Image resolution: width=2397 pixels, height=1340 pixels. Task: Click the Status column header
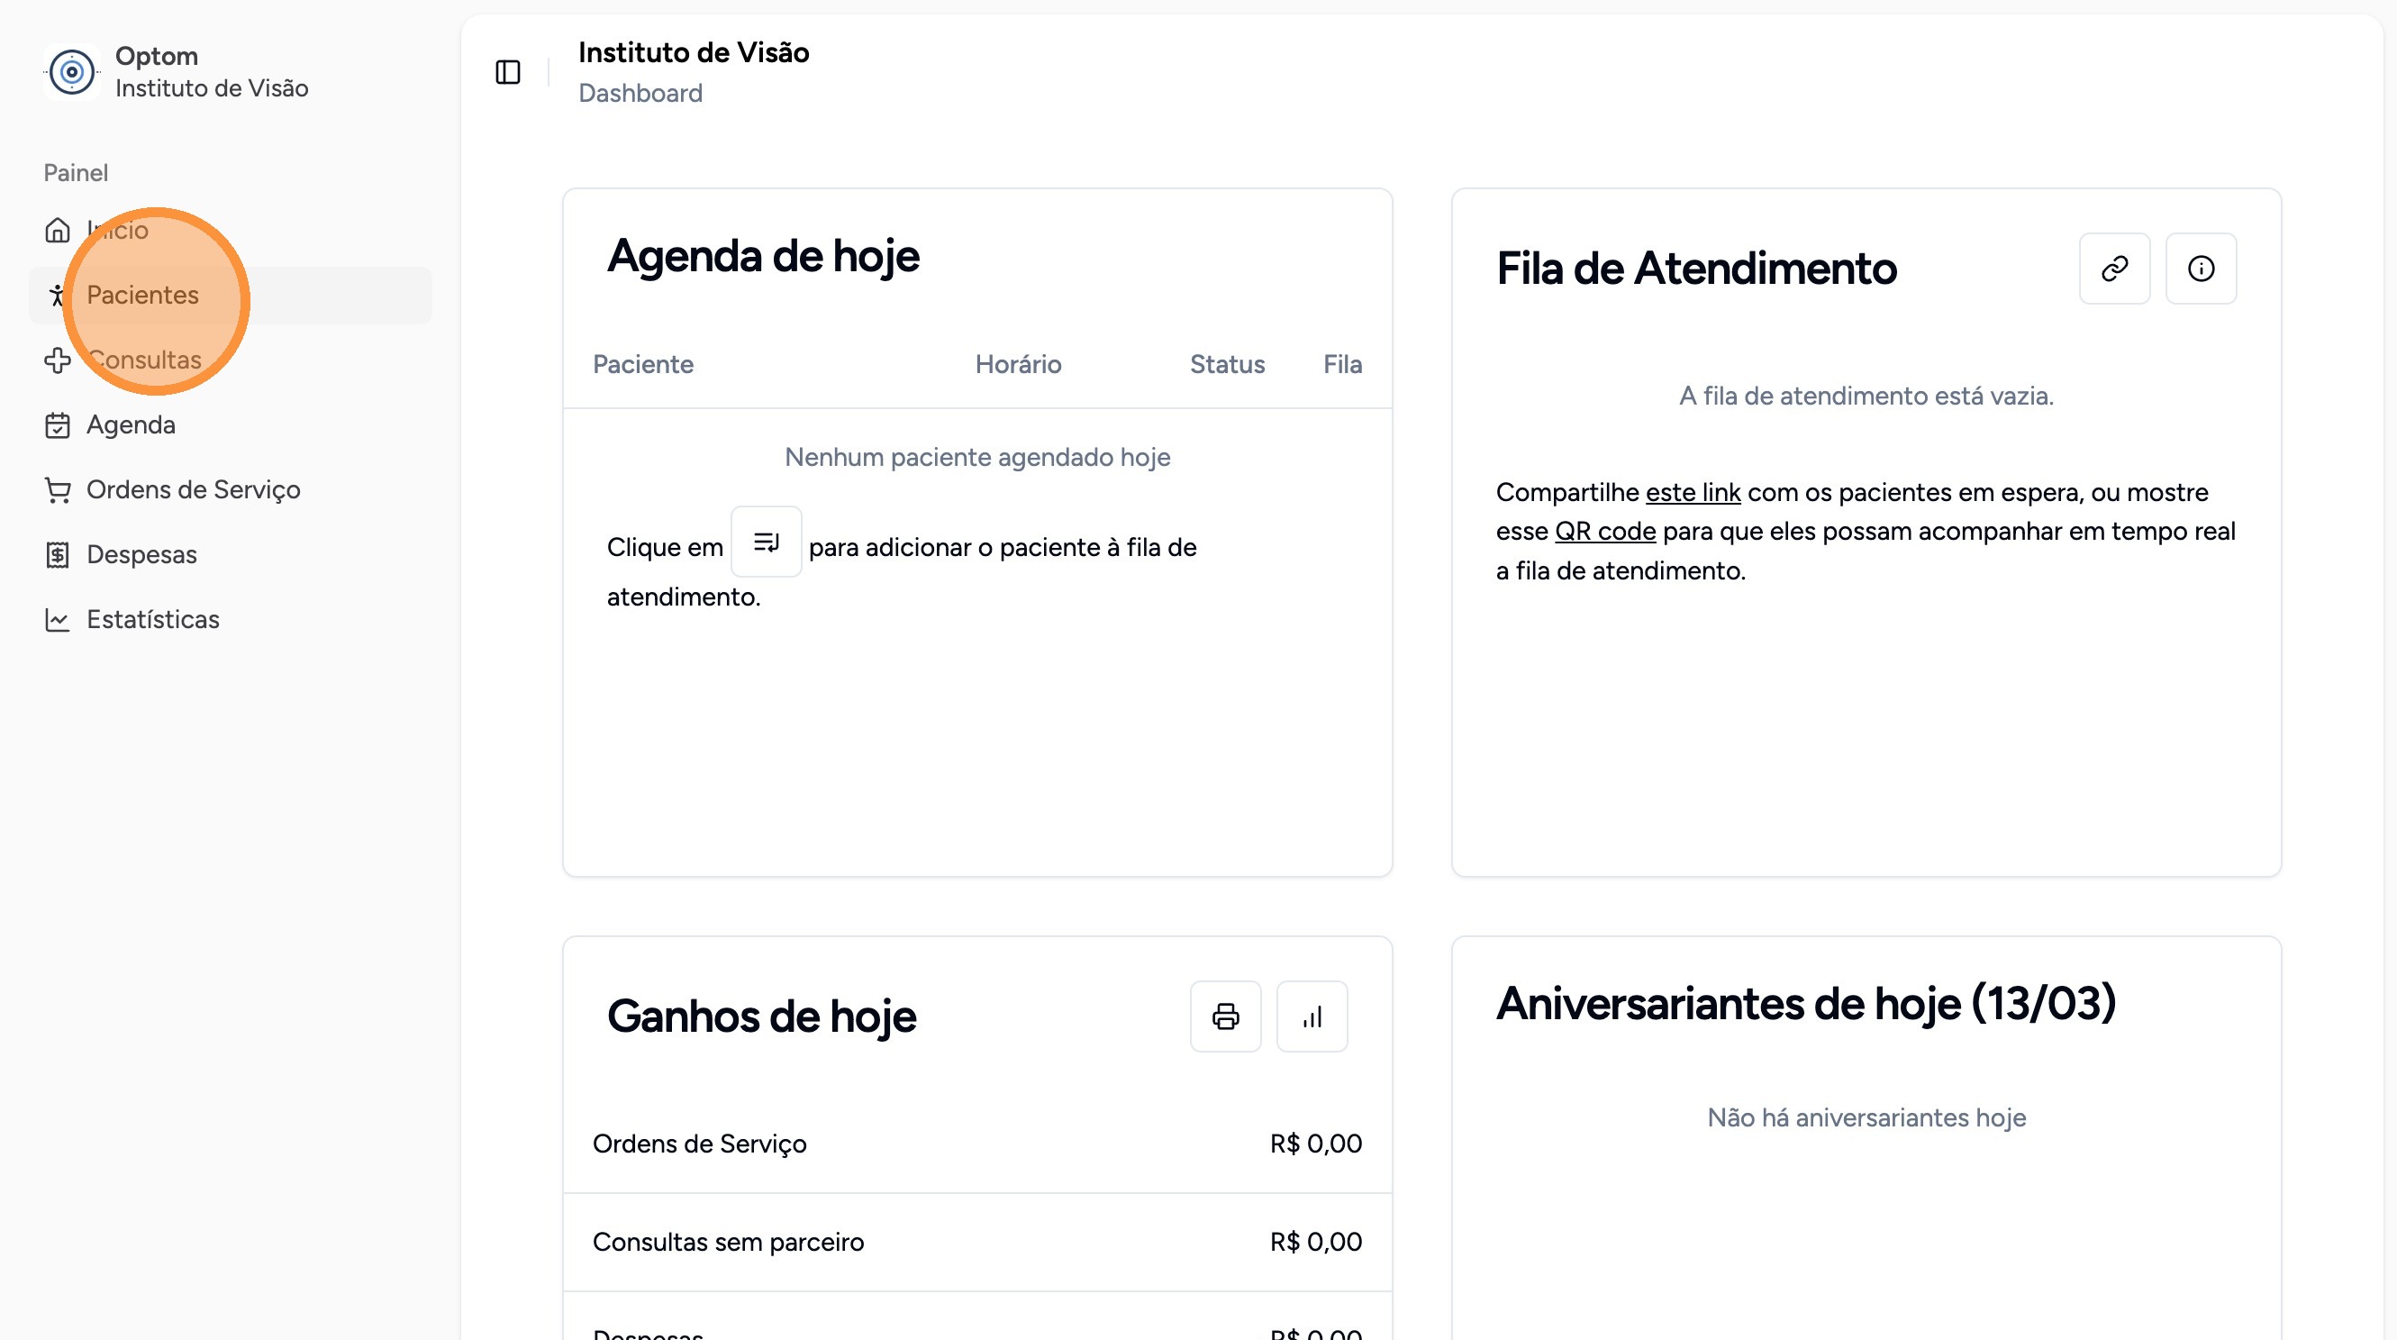1226,365
